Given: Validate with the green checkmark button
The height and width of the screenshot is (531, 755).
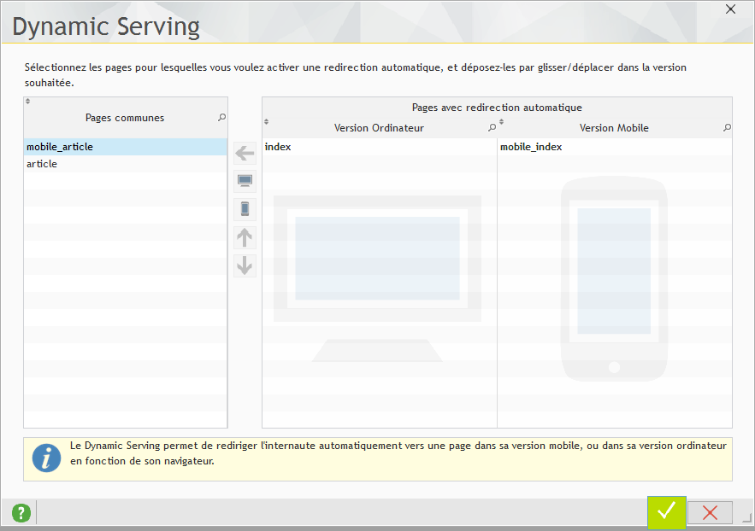Looking at the screenshot, I should pos(666,511).
